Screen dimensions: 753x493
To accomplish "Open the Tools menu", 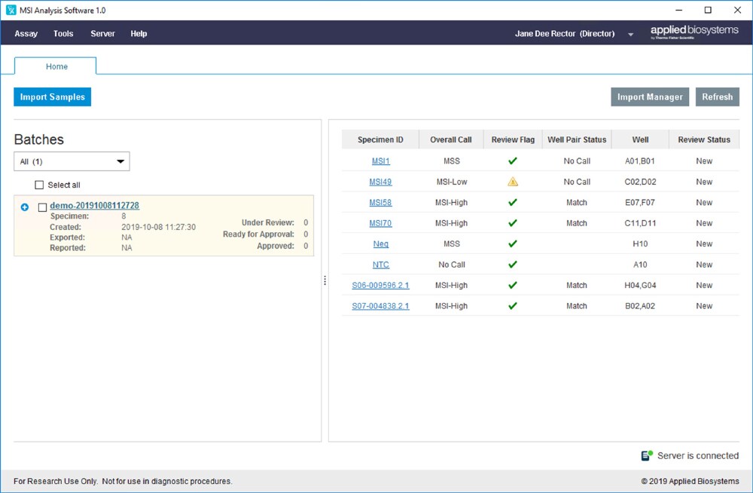I will 62,33.
